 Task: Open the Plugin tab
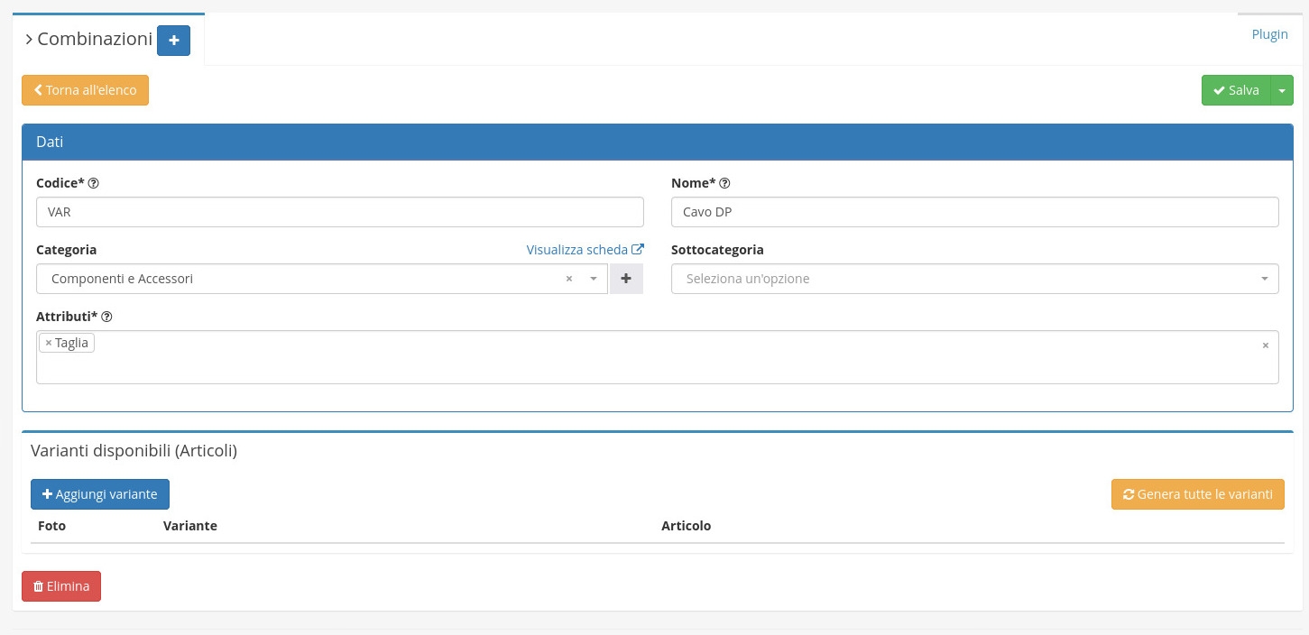[1269, 34]
